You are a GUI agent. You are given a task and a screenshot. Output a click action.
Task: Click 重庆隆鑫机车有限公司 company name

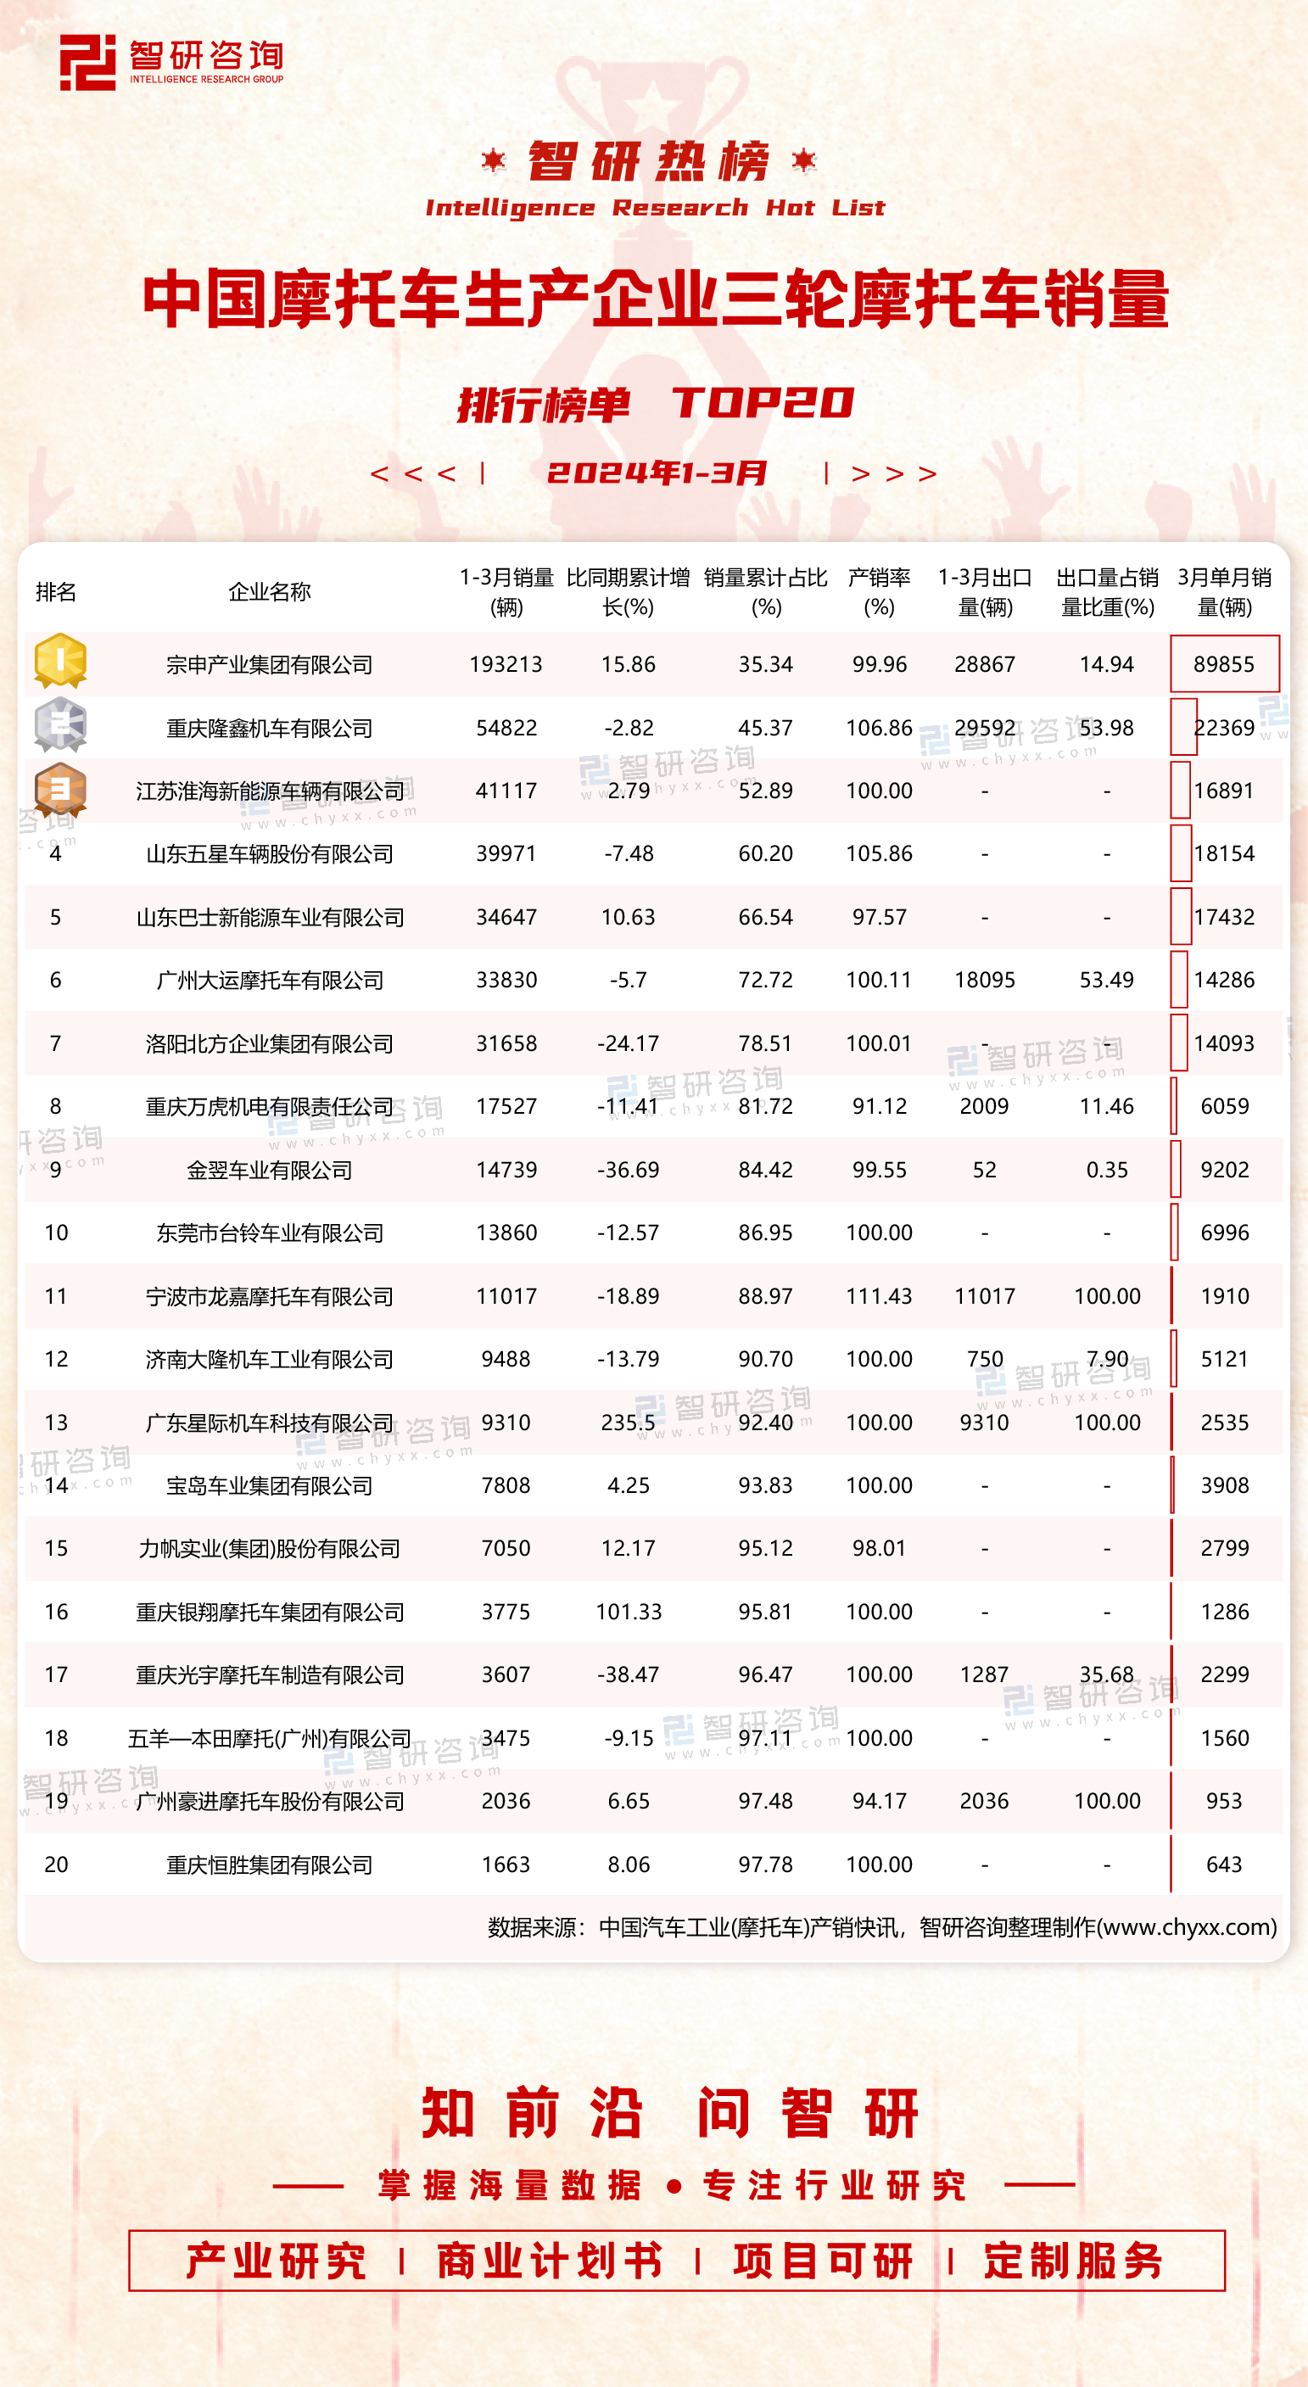pos(270,729)
